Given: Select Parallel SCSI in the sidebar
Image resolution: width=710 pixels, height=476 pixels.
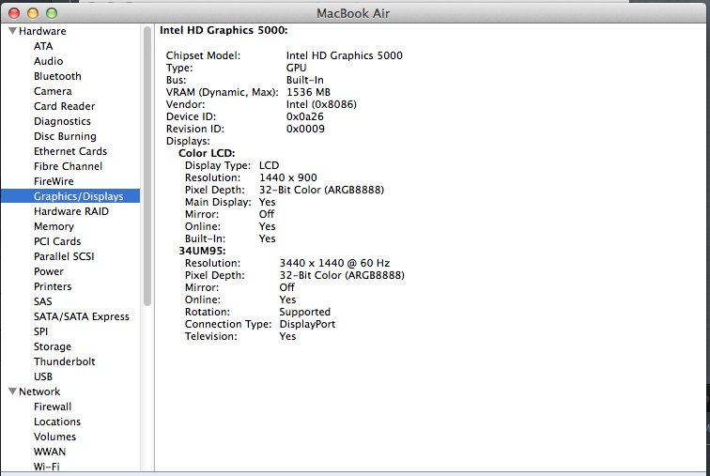Looking at the screenshot, I should click(x=64, y=256).
